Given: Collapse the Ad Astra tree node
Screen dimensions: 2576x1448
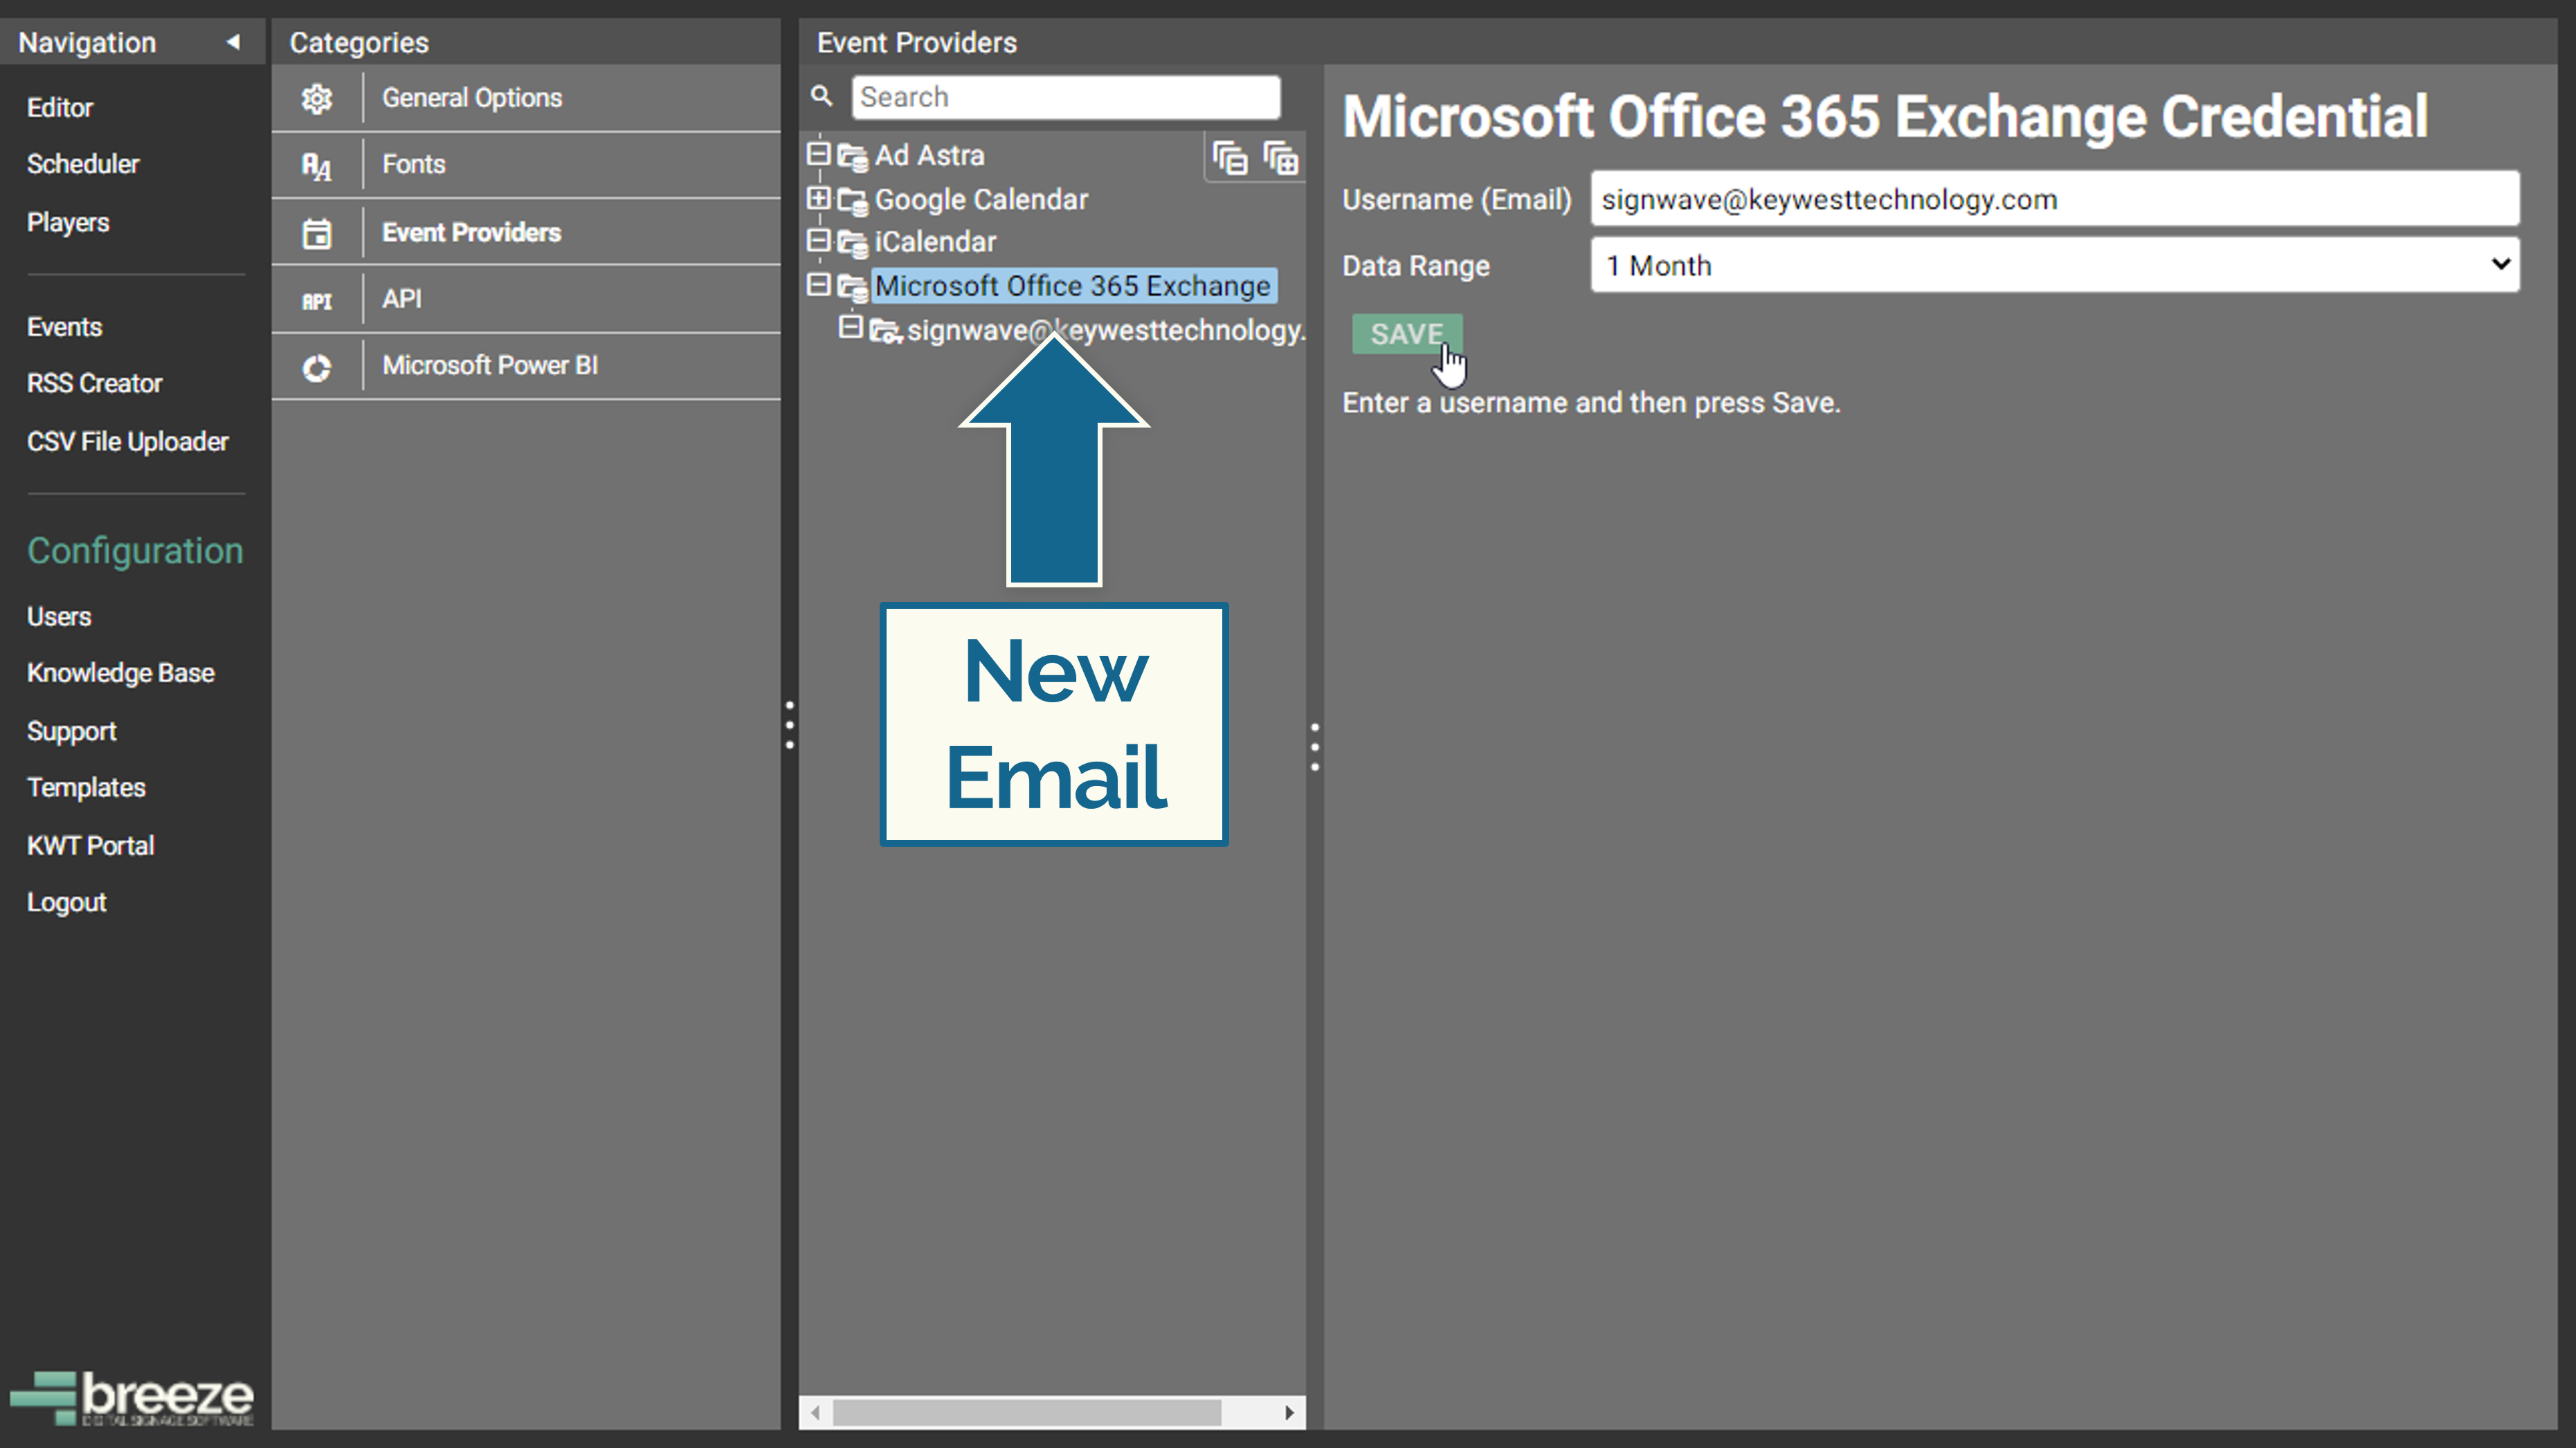Looking at the screenshot, I should pyautogui.click(x=818, y=154).
